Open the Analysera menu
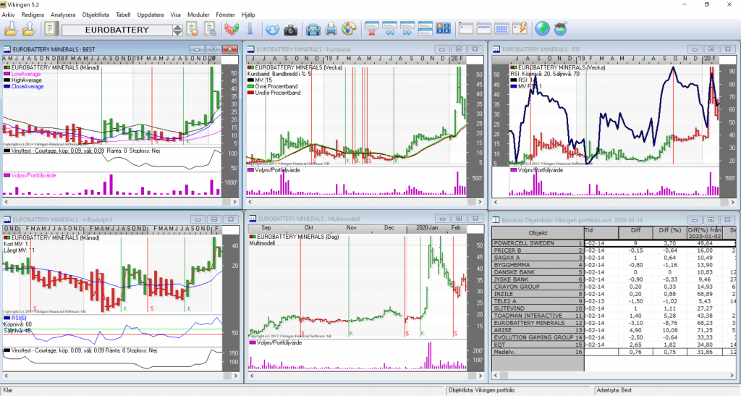The width and height of the screenshot is (741, 396). coord(62,14)
